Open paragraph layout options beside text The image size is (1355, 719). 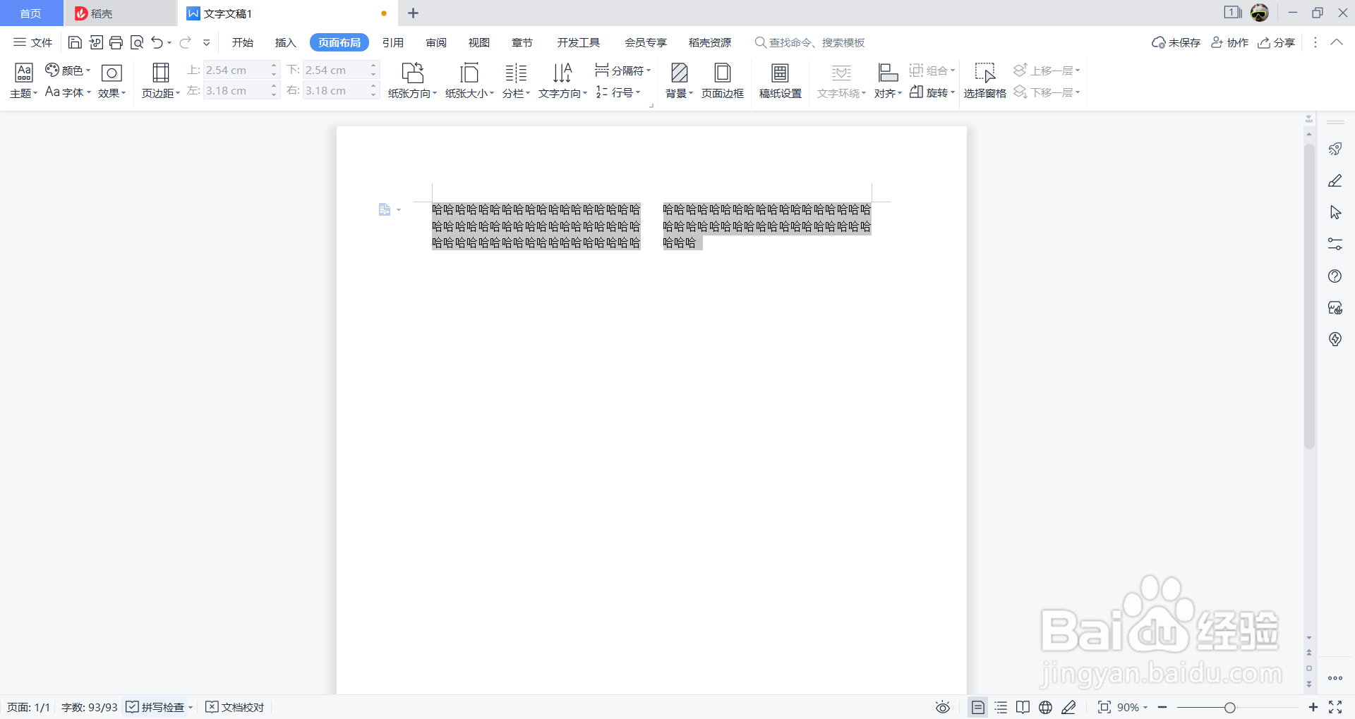pyautogui.click(x=390, y=209)
